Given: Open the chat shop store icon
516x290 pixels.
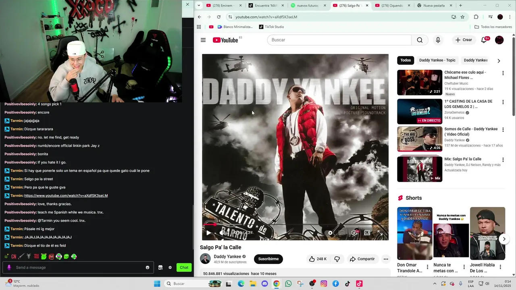Looking at the screenshot, I should (x=160, y=267).
